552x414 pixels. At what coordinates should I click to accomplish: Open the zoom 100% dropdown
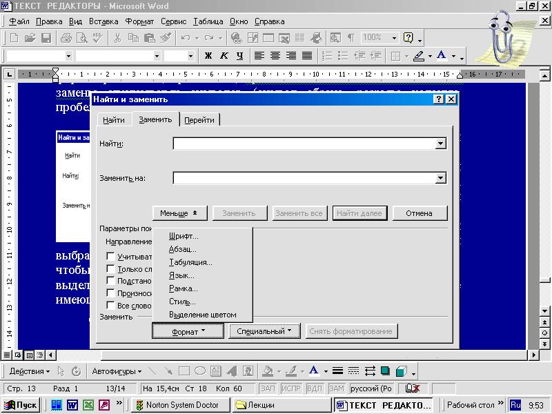coord(394,38)
